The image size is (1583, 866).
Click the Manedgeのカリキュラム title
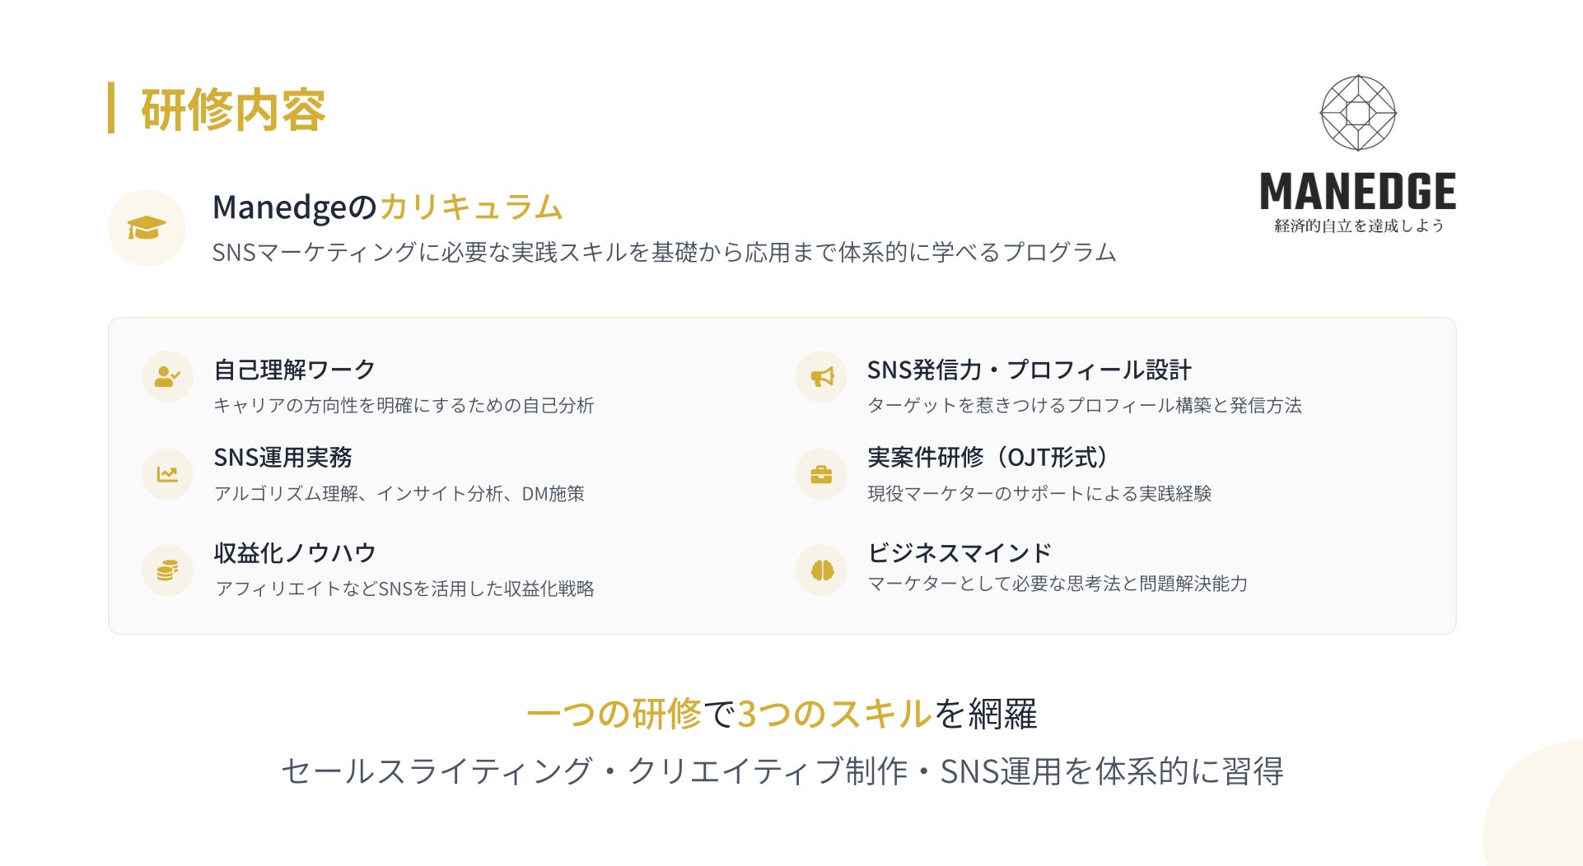387,207
